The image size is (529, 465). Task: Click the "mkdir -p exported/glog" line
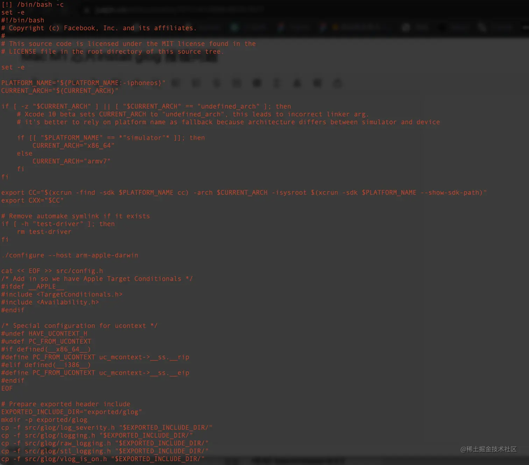click(x=44, y=420)
